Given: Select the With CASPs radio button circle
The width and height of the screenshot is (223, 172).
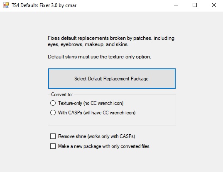Looking at the screenshot, I should [53, 113].
